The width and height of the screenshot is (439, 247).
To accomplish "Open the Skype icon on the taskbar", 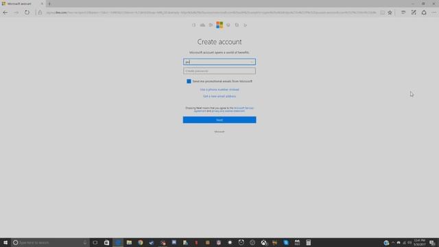I will click(286, 242).
